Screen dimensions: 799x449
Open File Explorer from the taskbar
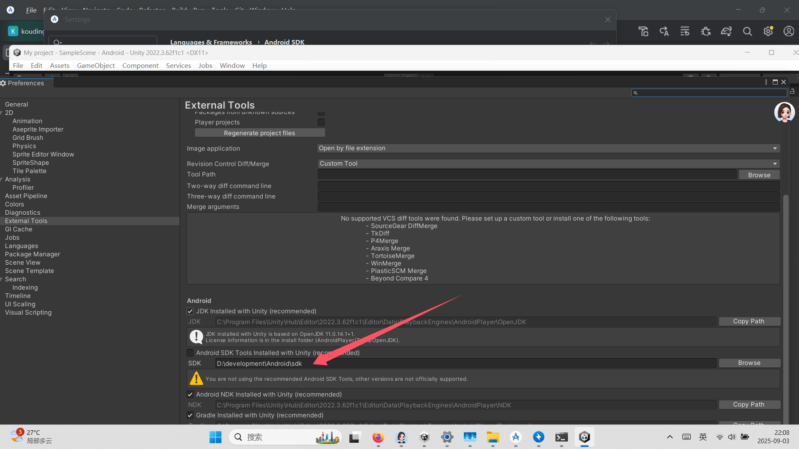(493, 437)
